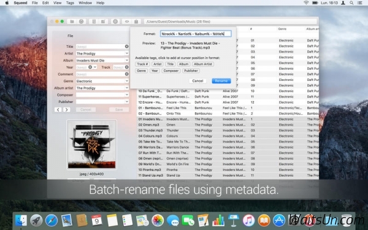Open FaceTime from the dock
Viewport: 368px width, 230px height.
pyautogui.click(x=188, y=221)
